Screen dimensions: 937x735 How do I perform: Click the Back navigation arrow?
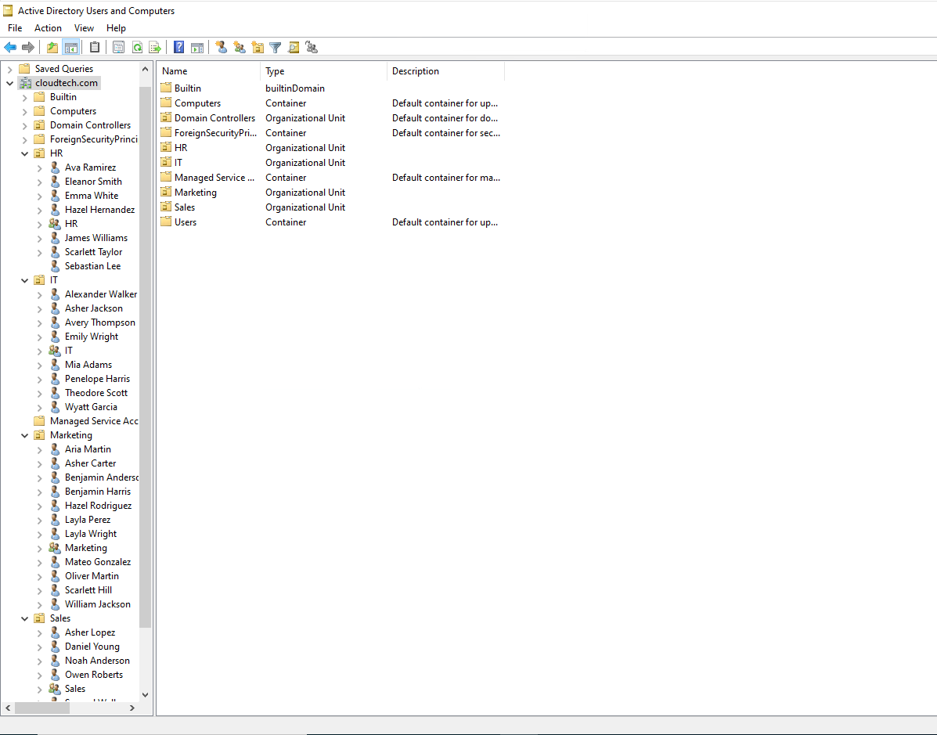tap(10, 47)
